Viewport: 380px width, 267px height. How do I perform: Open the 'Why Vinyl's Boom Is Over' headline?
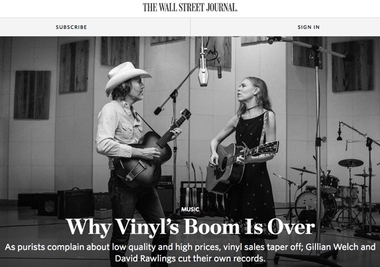(x=191, y=227)
